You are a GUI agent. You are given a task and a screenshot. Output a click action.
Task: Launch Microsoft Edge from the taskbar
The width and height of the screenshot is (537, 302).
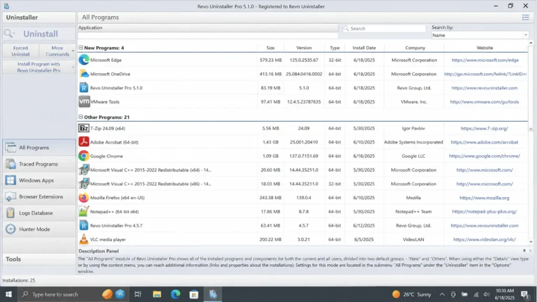pos(175,294)
